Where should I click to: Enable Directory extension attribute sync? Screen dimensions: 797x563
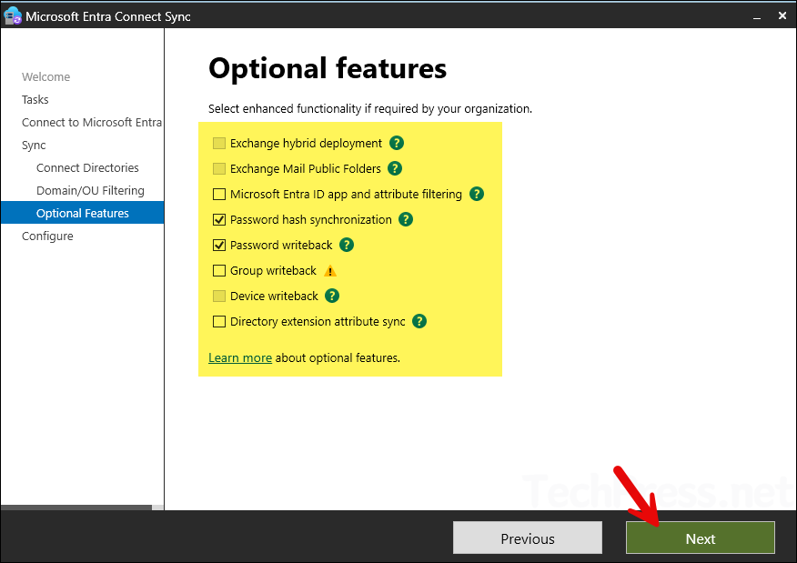(x=219, y=322)
